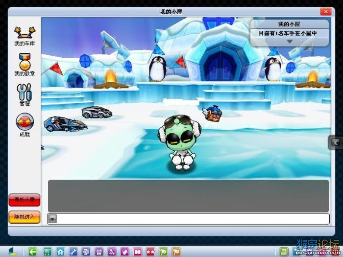The width and height of the screenshot is (343, 257).
Task: Click the orange flag icon in bottom bar
Action: coord(176,252)
